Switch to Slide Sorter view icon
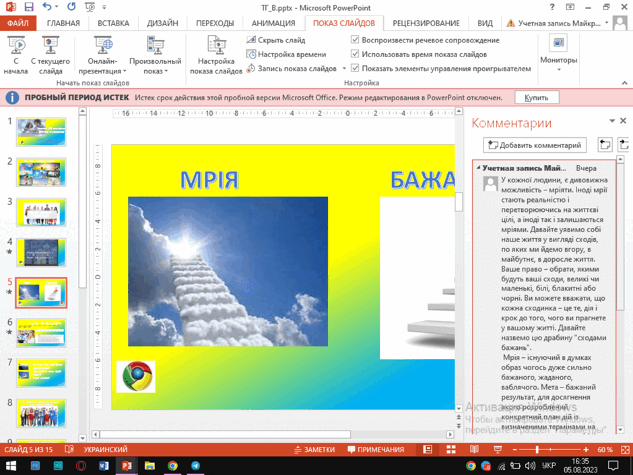Image resolution: width=633 pixels, height=475 pixels. (x=451, y=449)
